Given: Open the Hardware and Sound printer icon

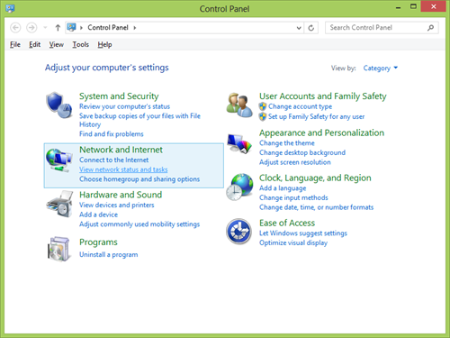Looking at the screenshot, I should tap(59, 204).
